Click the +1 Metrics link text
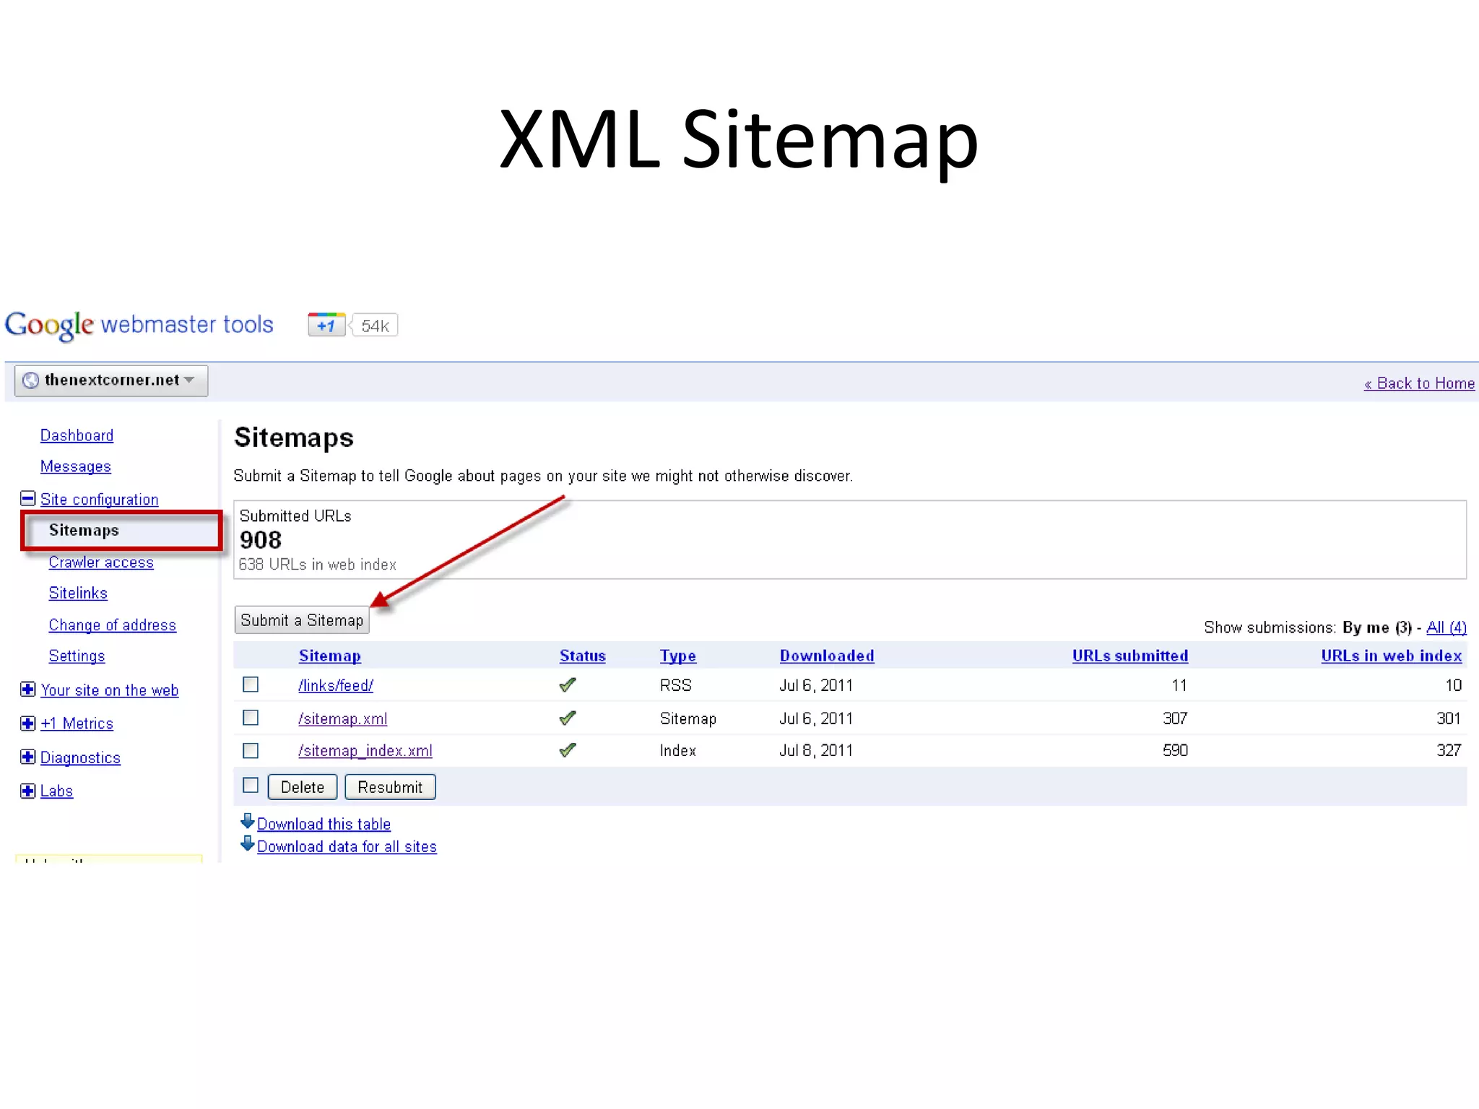Image resolution: width=1479 pixels, height=1109 pixels. [77, 723]
